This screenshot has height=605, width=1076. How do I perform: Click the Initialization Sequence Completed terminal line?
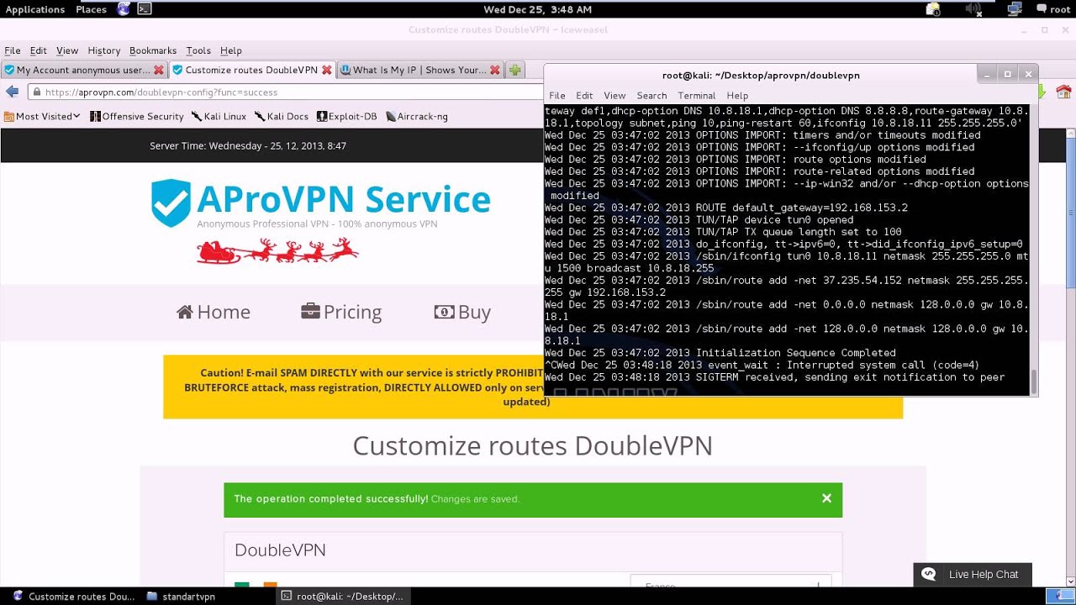tap(720, 353)
